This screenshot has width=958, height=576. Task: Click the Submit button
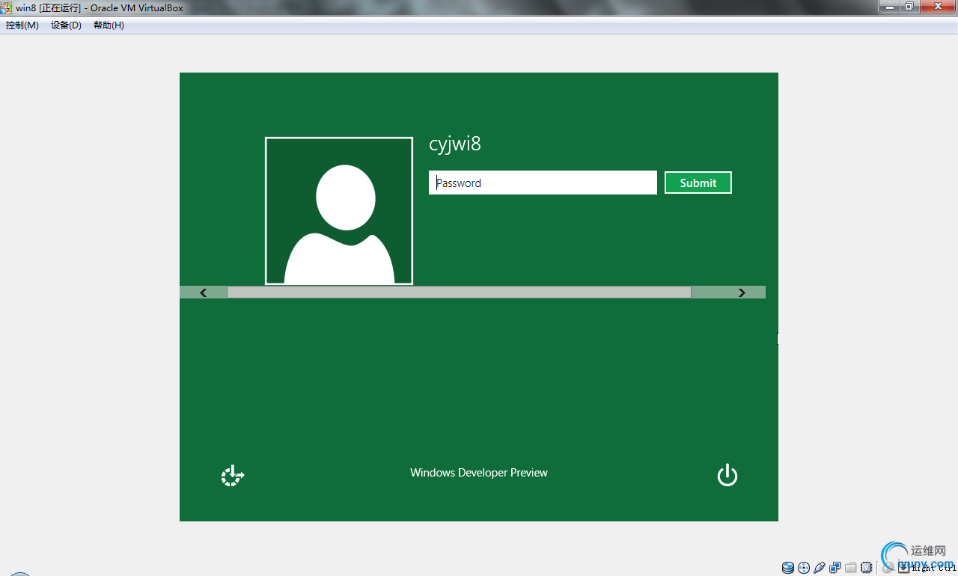pyautogui.click(x=698, y=183)
